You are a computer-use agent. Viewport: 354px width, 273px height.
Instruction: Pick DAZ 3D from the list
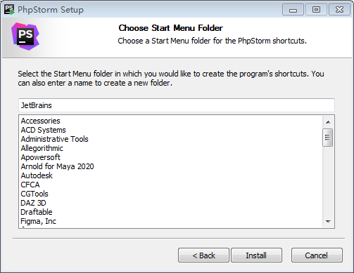pyautogui.click(x=33, y=203)
